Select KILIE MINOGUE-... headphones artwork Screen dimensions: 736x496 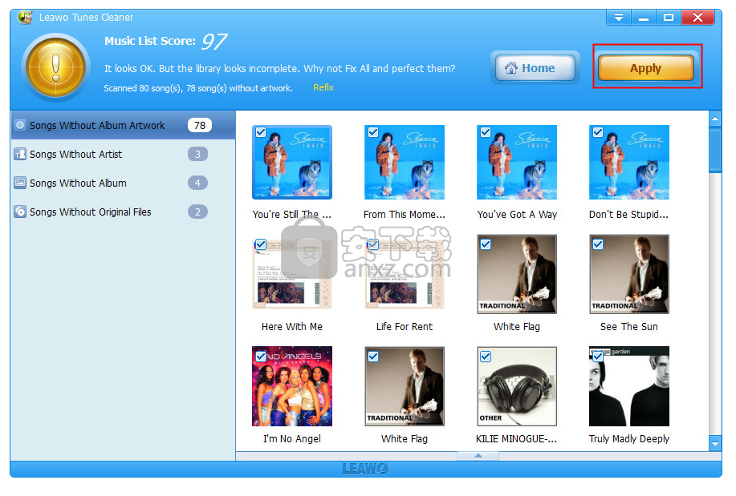coord(517,386)
